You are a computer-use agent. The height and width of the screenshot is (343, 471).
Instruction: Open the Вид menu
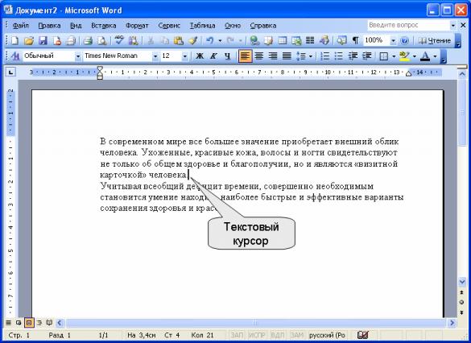click(x=76, y=26)
